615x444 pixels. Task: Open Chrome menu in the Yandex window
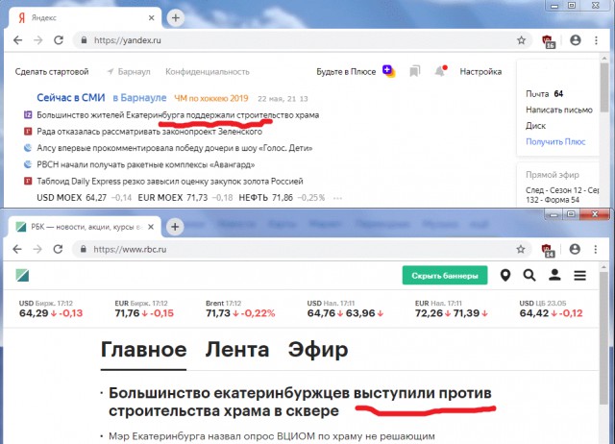(596, 40)
